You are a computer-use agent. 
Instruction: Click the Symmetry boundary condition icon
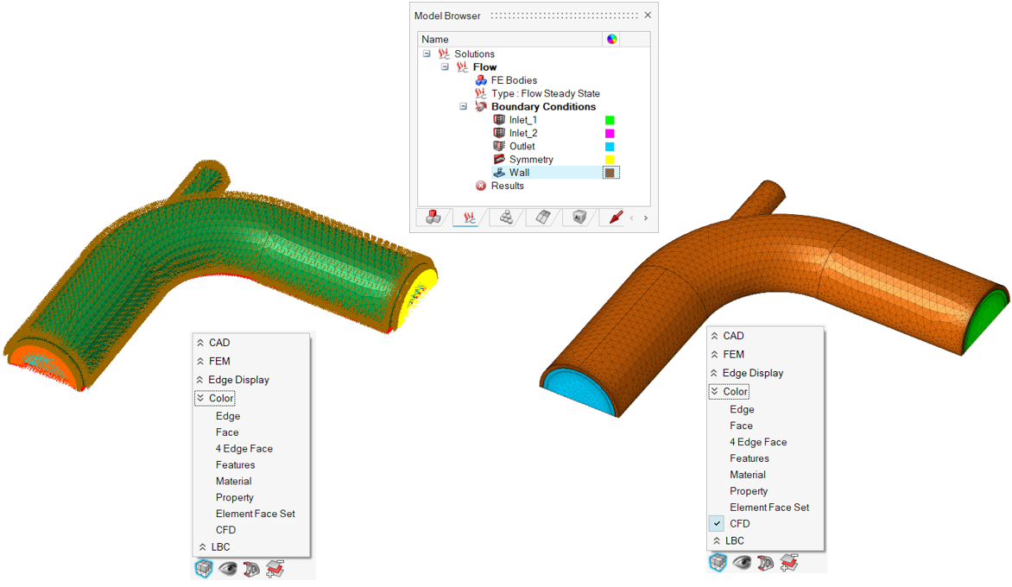tap(499, 160)
